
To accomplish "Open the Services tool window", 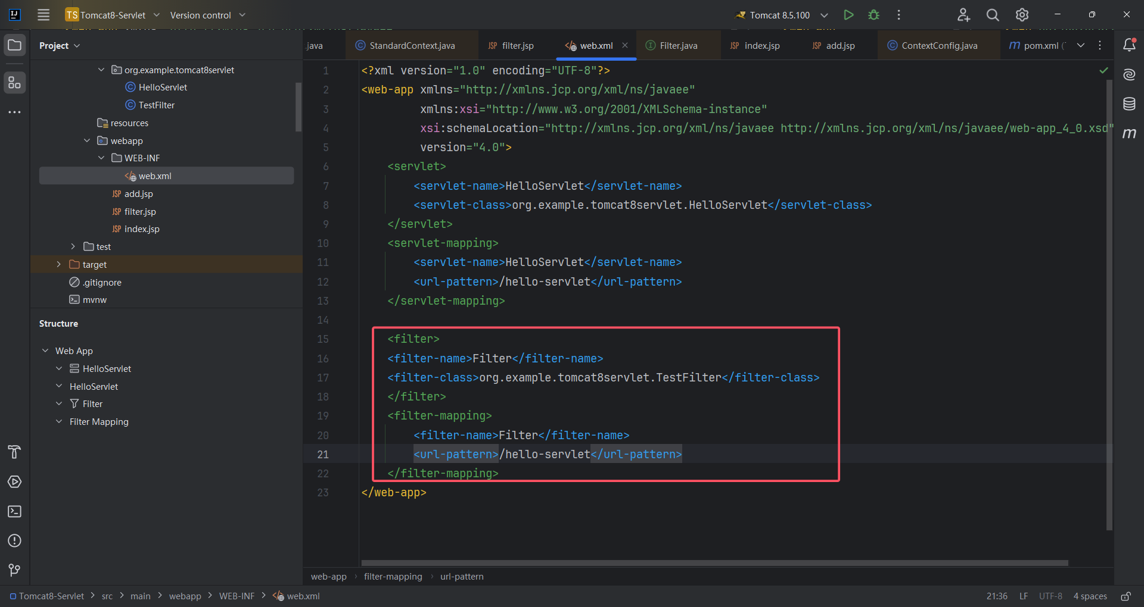I will tap(15, 482).
